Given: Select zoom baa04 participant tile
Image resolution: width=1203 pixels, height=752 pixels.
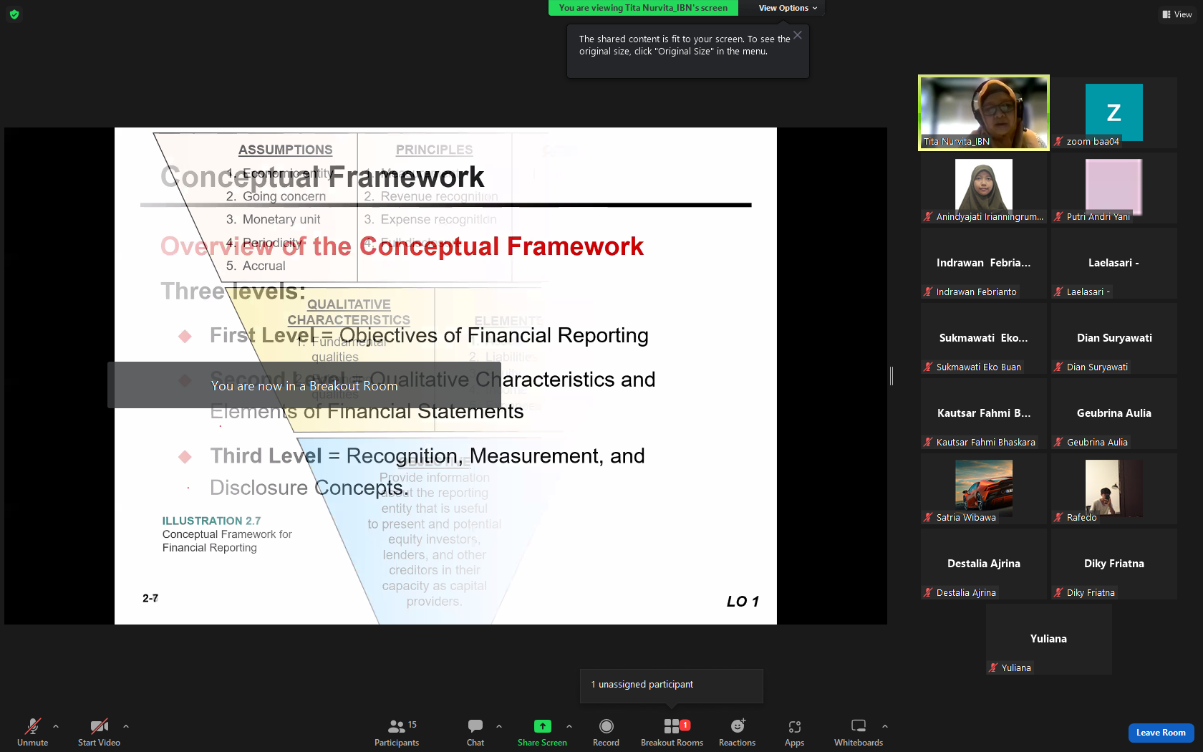Looking at the screenshot, I should click(1114, 112).
